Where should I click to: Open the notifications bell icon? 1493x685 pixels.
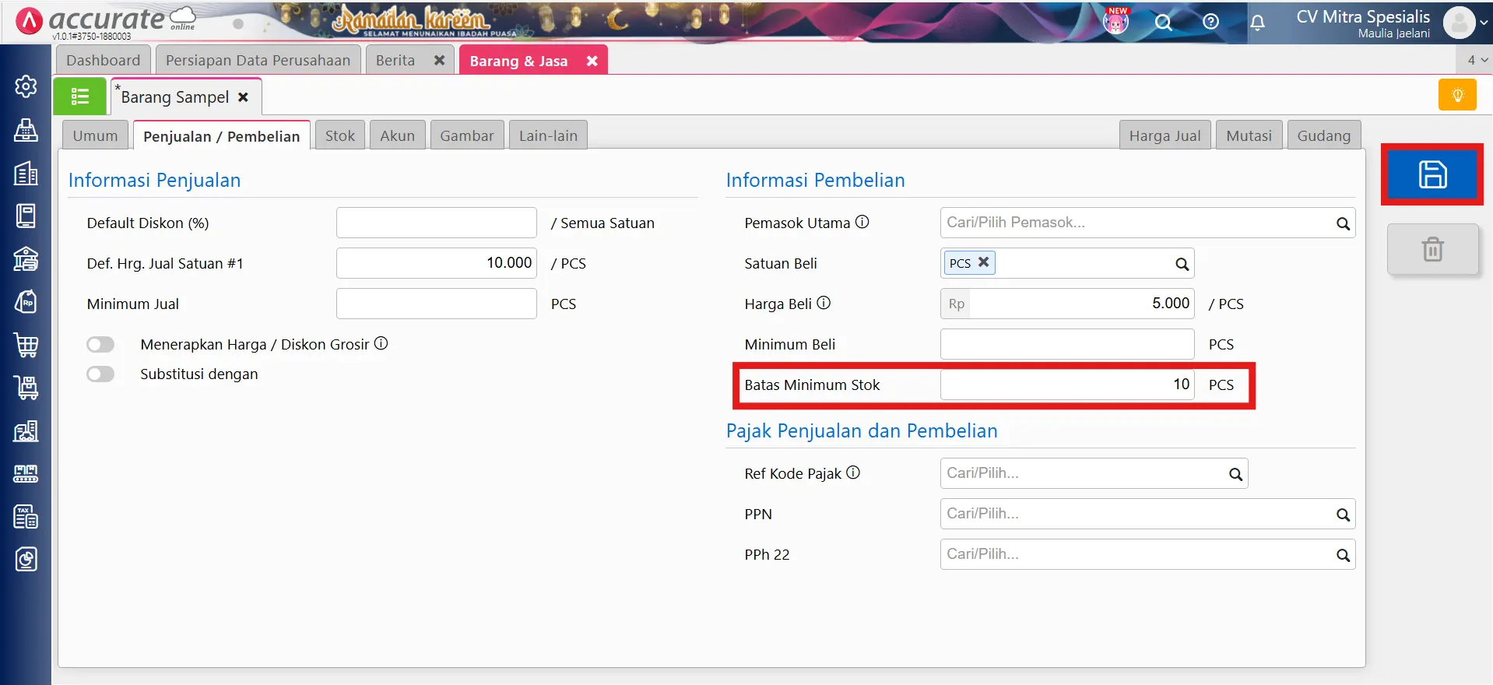point(1257,23)
